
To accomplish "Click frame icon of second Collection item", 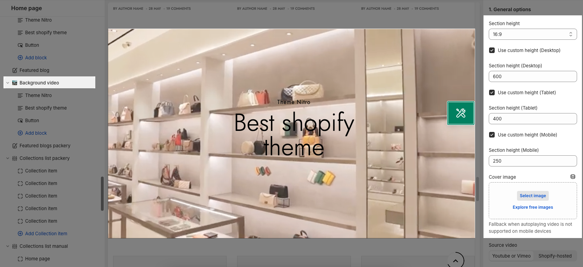I will (x=20, y=184).
